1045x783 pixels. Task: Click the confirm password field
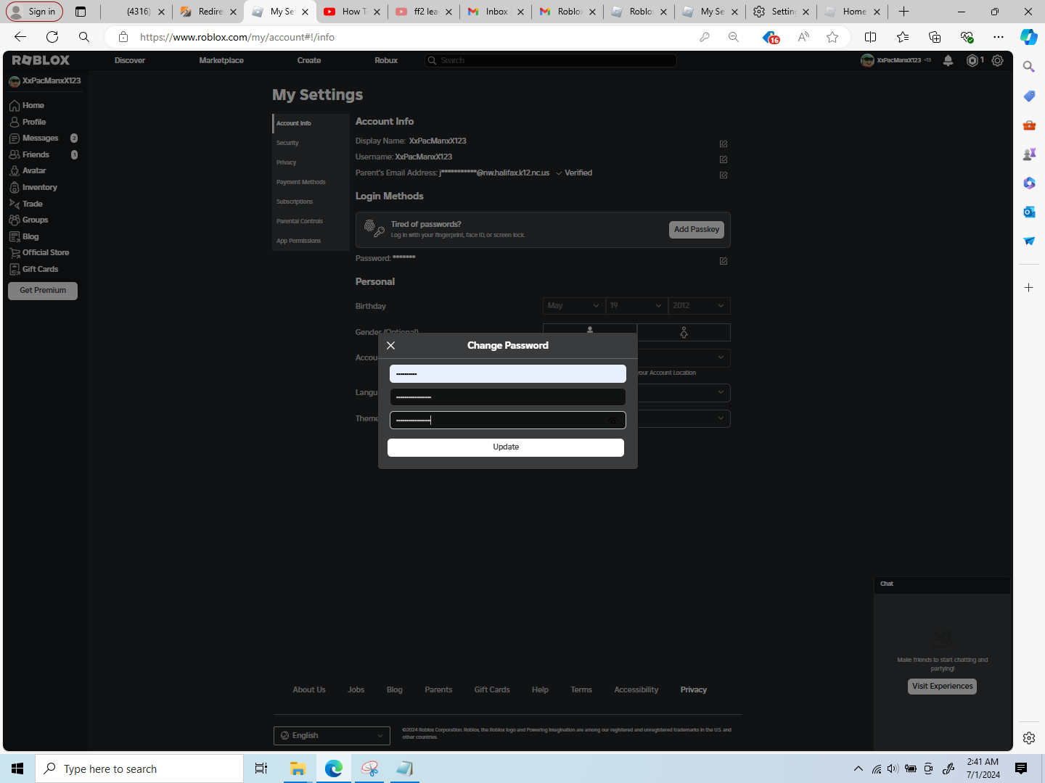[x=508, y=420]
